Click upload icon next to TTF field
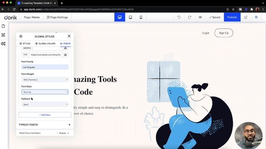Viewport: 266px width, 149px height. click(x=65, y=55)
